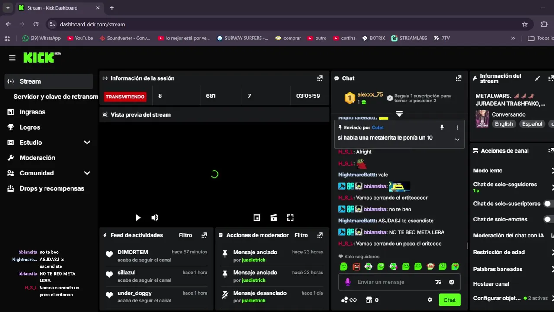Open Hostear canal action

pos(491,284)
